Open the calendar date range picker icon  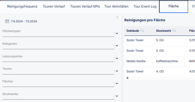click(x=7, y=21)
